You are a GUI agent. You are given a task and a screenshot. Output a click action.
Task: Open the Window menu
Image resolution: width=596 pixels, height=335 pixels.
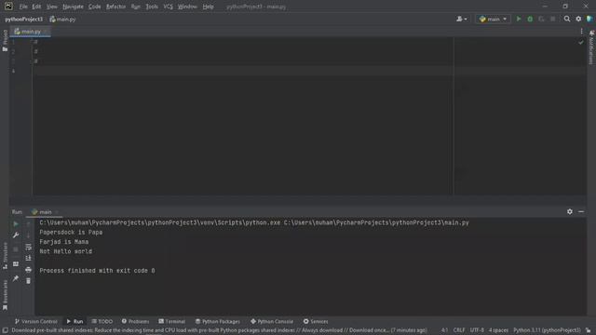tap(187, 7)
